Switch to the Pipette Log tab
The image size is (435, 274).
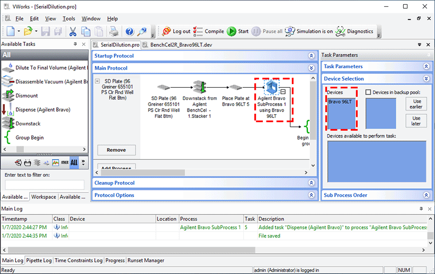tap(39, 260)
